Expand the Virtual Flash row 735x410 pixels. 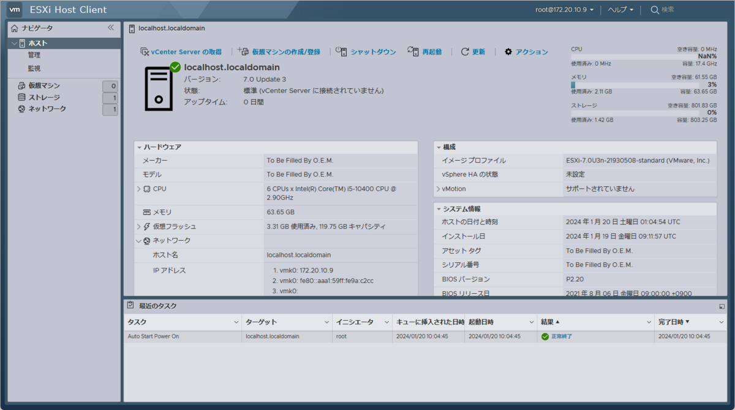pos(139,227)
